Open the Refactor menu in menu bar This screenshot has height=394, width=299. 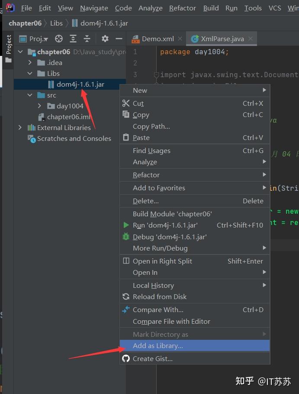coord(182,8)
